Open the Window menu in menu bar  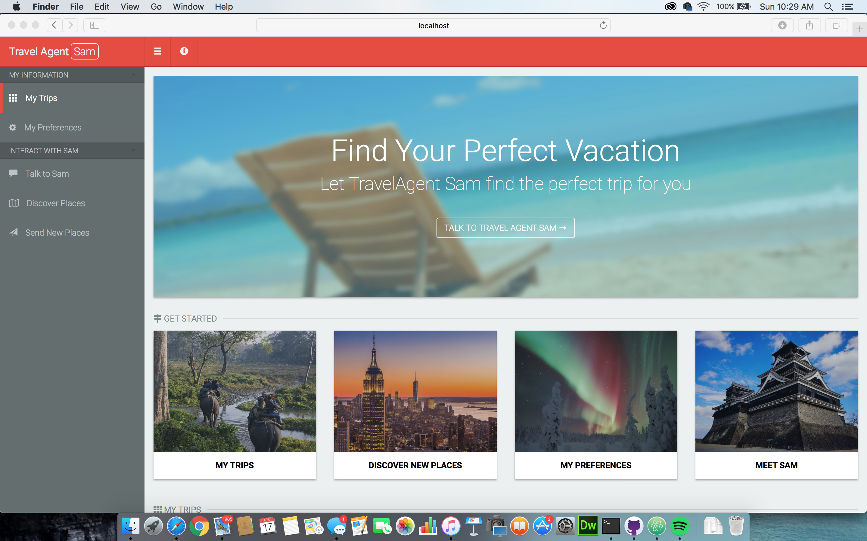(x=188, y=6)
